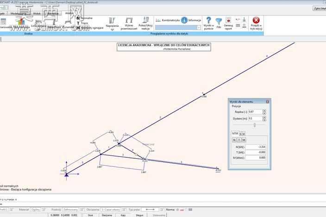Click the colorful bar-chart icon in Analiza
The height and width of the screenshot is (217, 326).
tap(21, 21)
